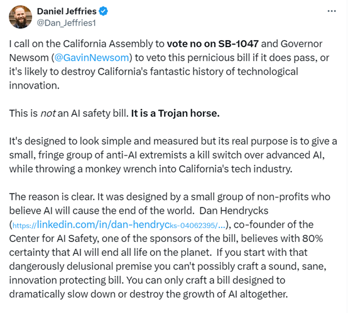Open the @Dan_Jeffries1 handle link

[67, 23]
